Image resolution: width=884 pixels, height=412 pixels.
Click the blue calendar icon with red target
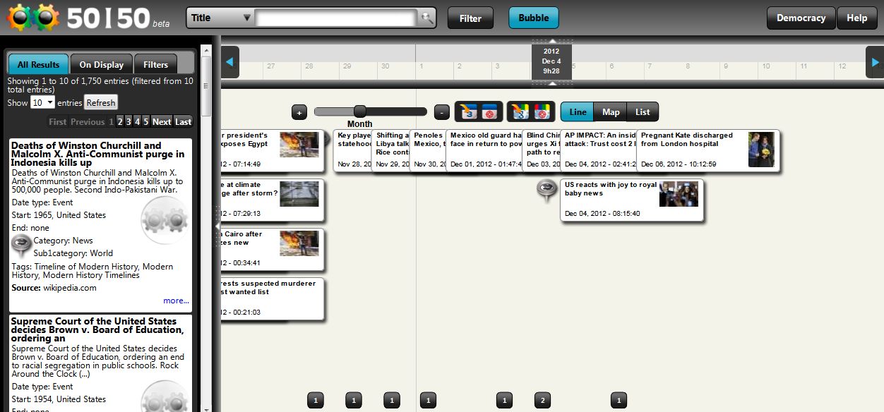click(x=490, y=111)
